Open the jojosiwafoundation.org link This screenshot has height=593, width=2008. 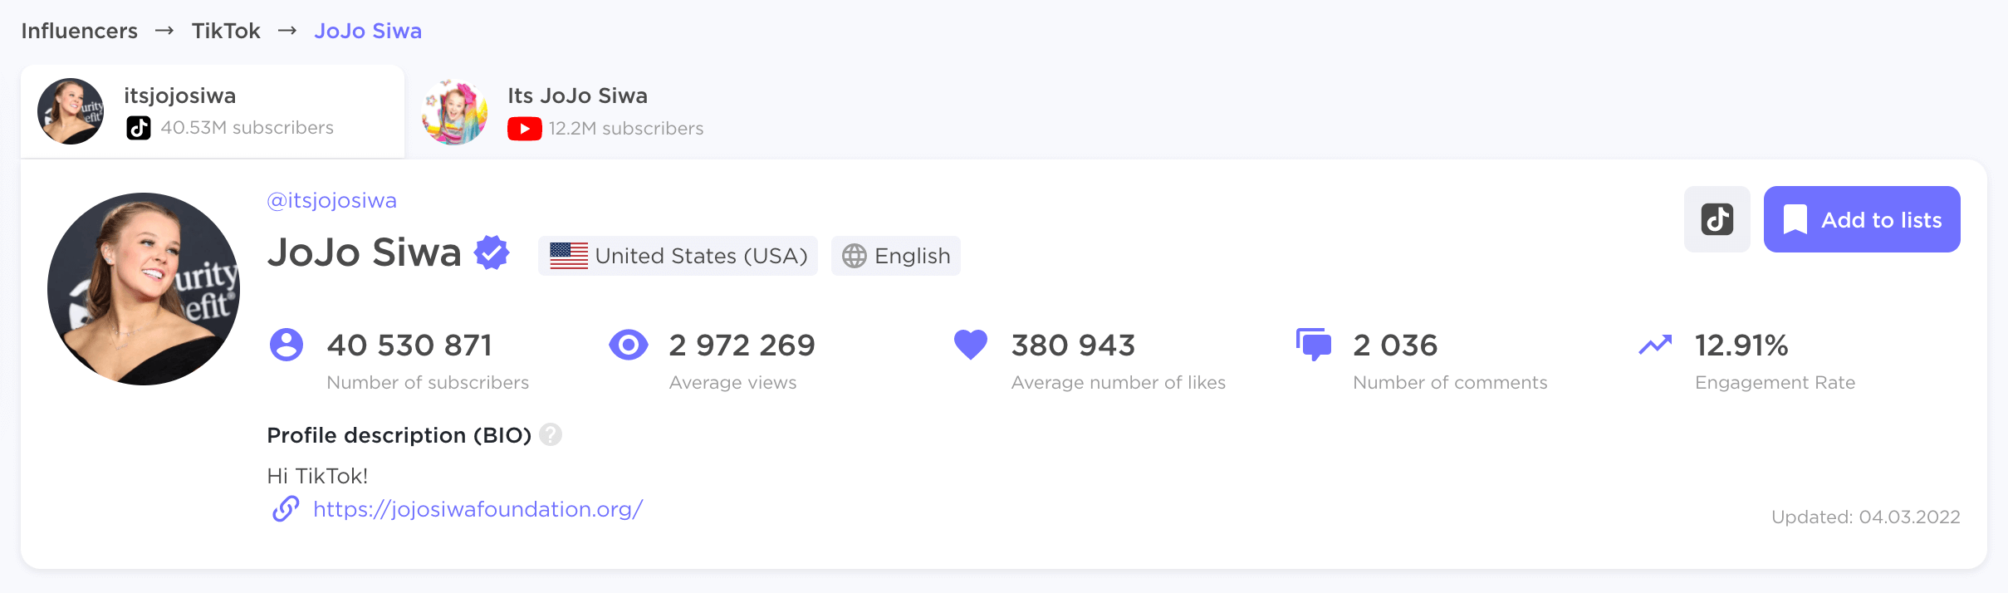tap(478, 509)
